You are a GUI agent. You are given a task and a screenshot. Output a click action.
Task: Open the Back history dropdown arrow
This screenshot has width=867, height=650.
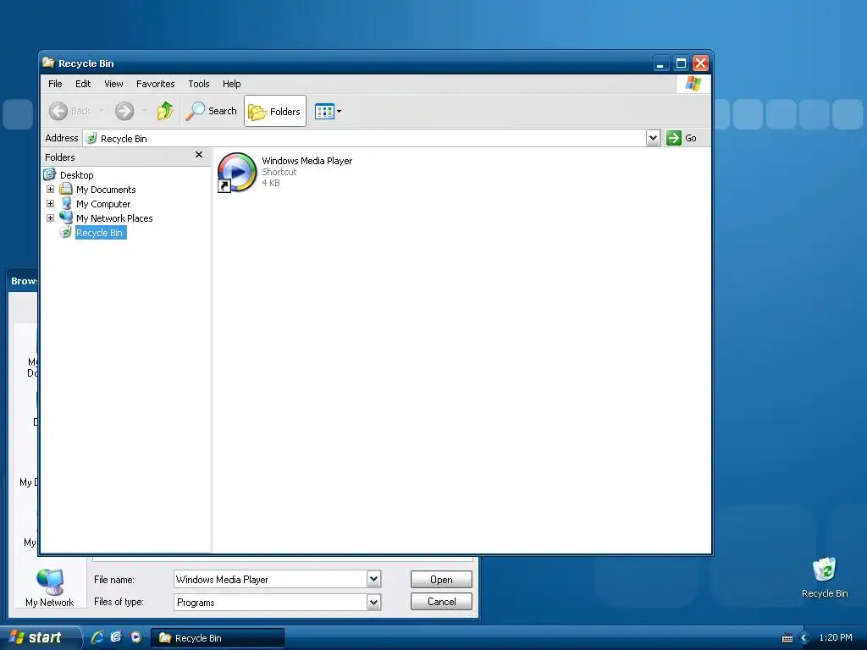click(101, 111)
